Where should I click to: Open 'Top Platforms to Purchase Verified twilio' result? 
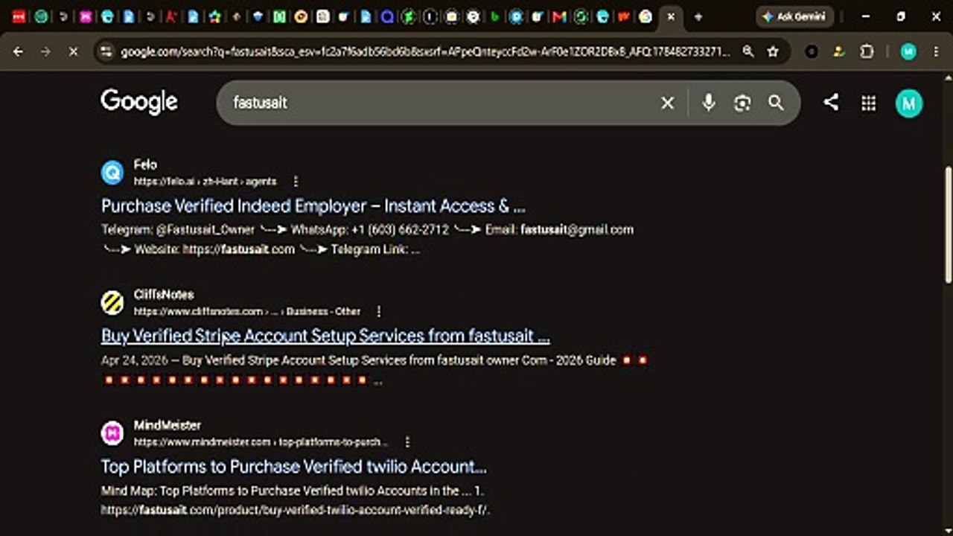294,467
